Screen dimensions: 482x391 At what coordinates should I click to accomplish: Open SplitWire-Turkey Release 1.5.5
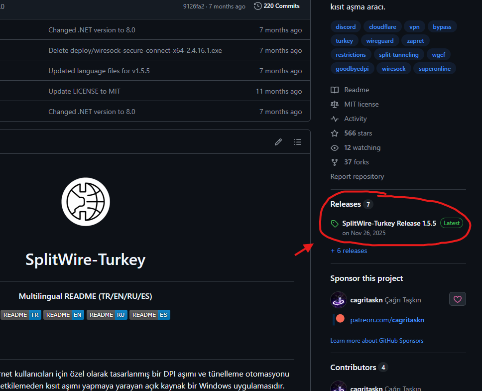[x=389, y=224]
